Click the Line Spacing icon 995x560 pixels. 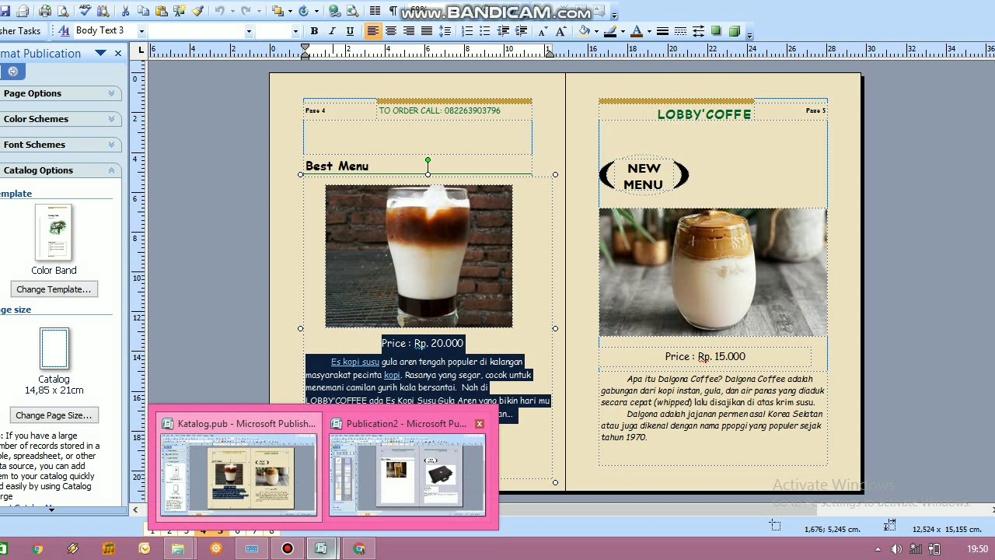click(x=445, y=31)
